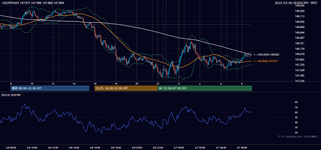Viewport: 321px width, 150px height.
Task: Click hour label 18 on the price chart axis
Action: pyautogui.click(x=116, y=83)
